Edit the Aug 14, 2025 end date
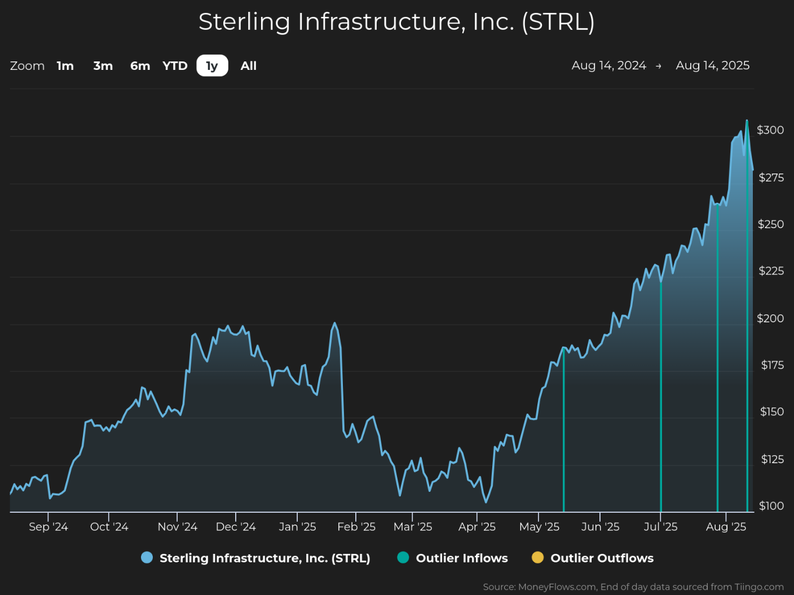Image resolution: width=794 pixels, height=595 pixels. pyautogui.click(x=713, y=65)
